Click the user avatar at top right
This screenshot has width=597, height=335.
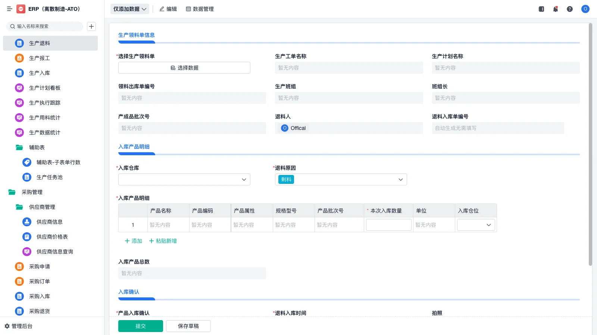pos(585,9)
